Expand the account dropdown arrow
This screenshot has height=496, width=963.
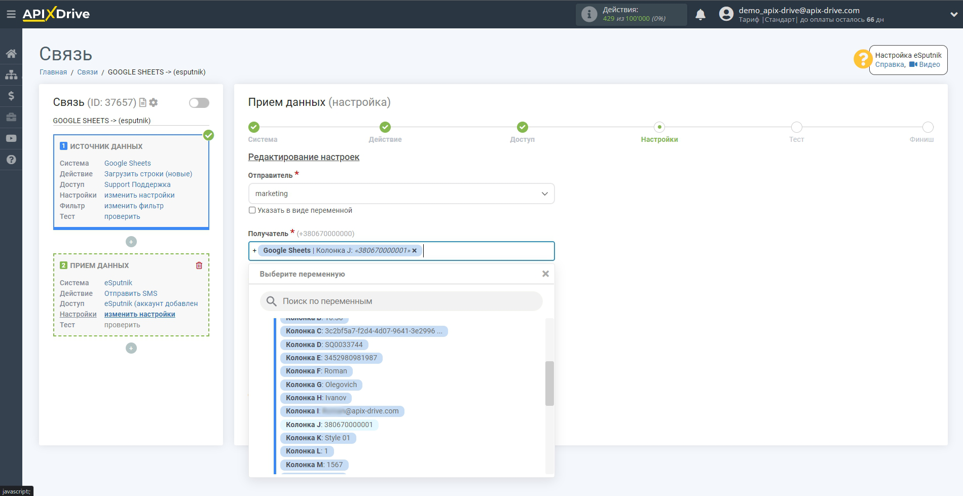point(953,14)
